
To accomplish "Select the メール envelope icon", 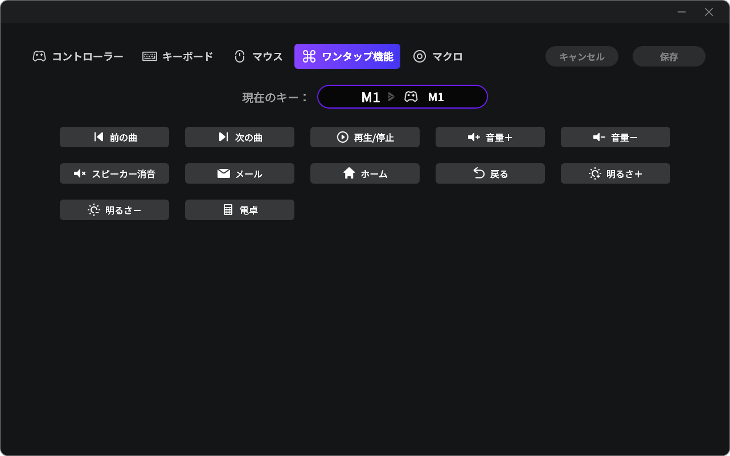I will [224, 173].
